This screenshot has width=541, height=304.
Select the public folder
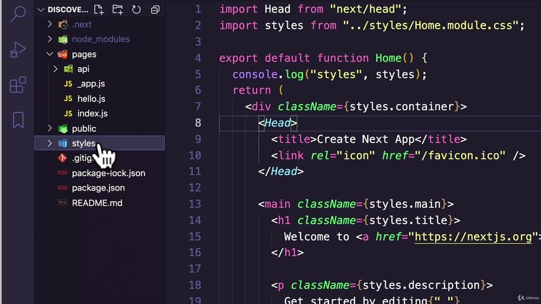pos(84,129)
